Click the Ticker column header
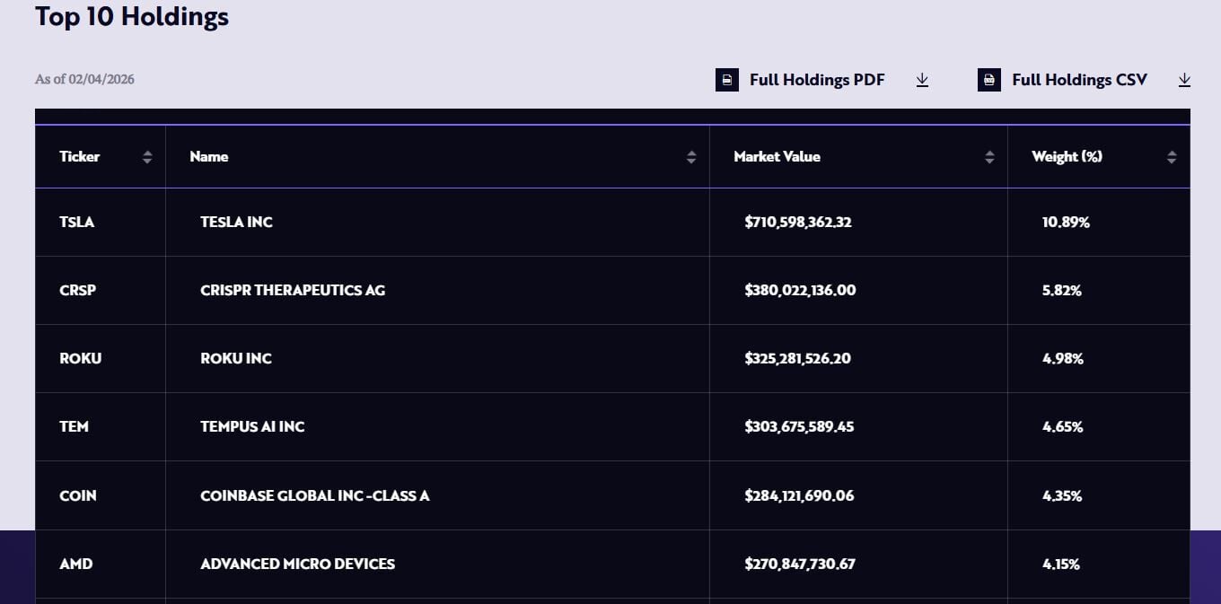The image size is (1221, 604). (80, 156)
